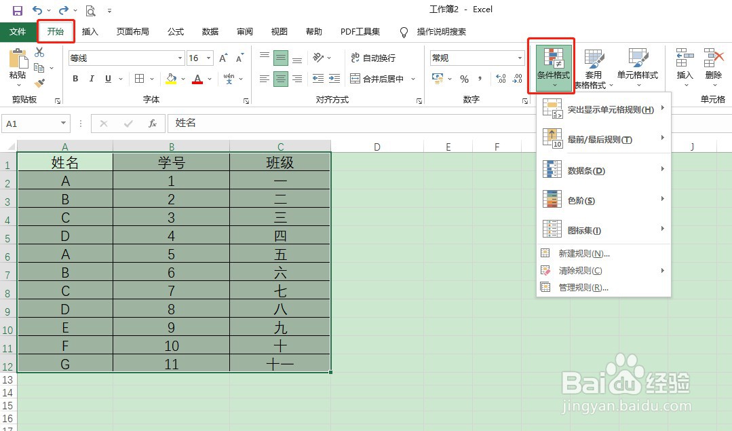Click the text orientation icon
Viewport: 732px width, 431px height.
pyautogui.click(x=318, y=58)
